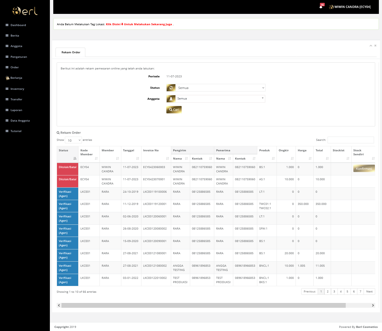Click the user icon beside Anggota

point(171,99)
